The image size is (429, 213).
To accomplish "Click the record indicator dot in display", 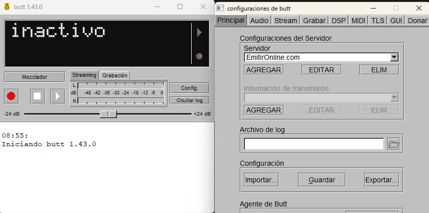I will click(x=199, y=56).
